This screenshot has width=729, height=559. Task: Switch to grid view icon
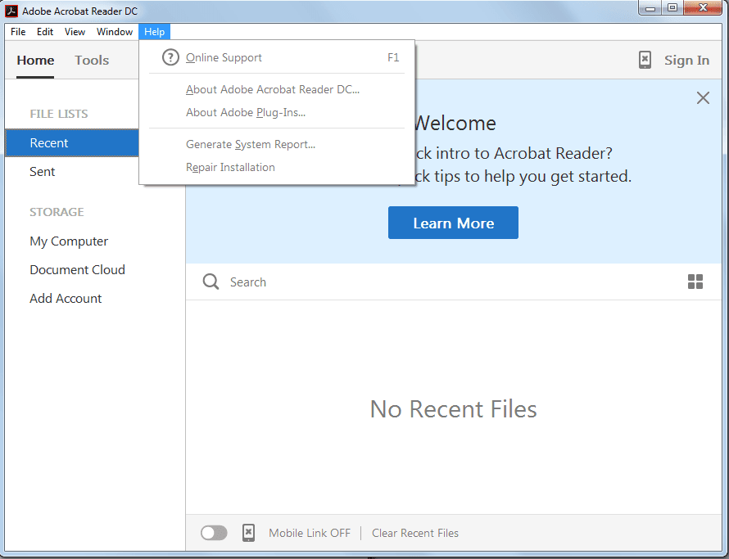[695, 282]
